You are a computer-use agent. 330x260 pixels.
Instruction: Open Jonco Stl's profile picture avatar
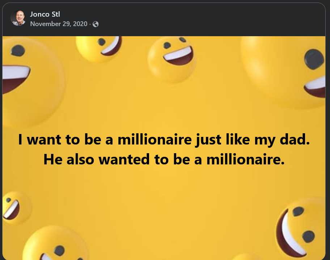point(18,18)
